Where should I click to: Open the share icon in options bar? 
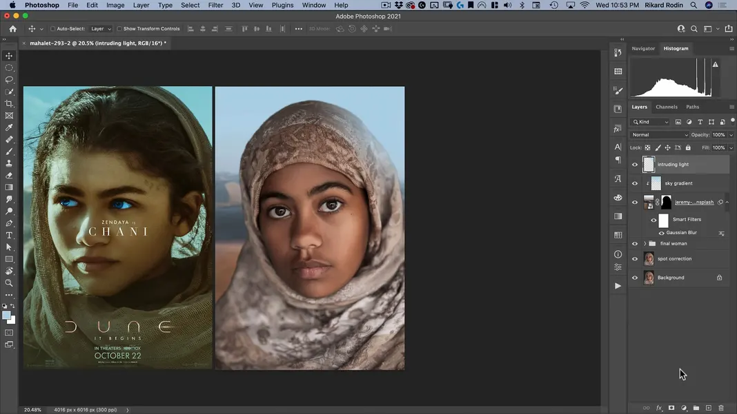[x=729, y=29]
